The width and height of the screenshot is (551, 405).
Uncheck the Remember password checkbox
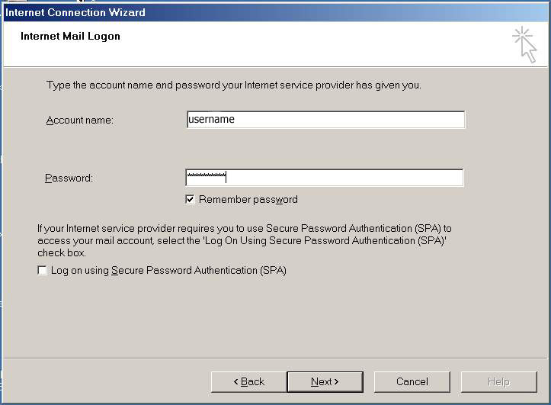(x=191, y=200)
